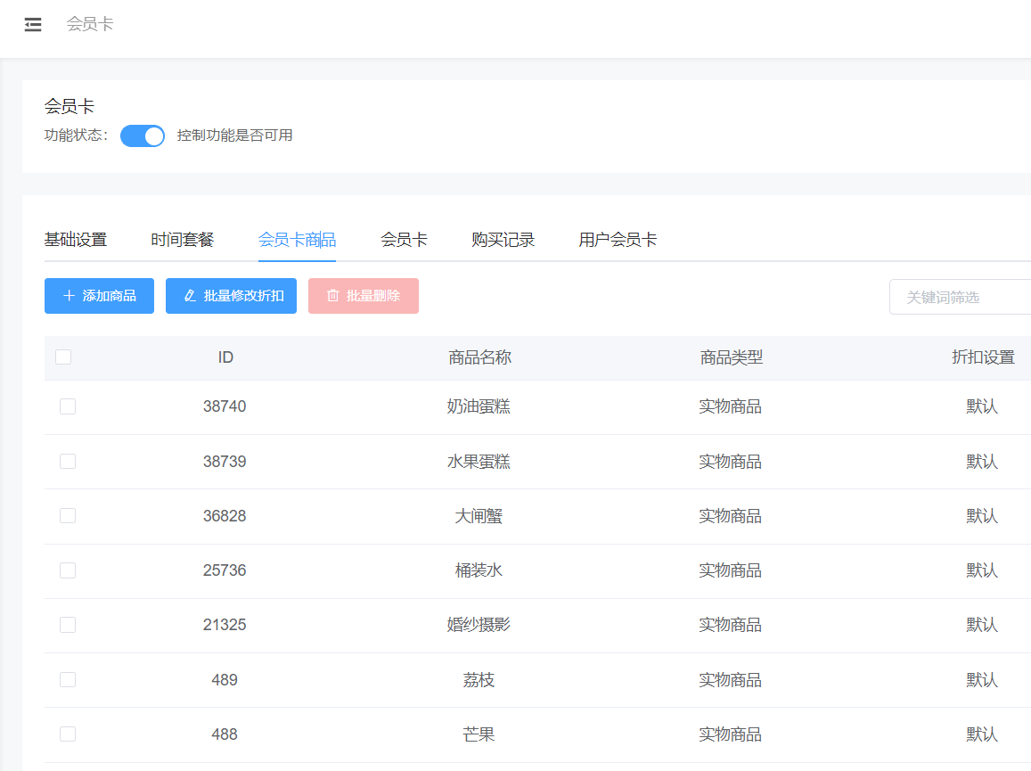Click ID cell 21325

pyautogui.click(x=225, y=625)
